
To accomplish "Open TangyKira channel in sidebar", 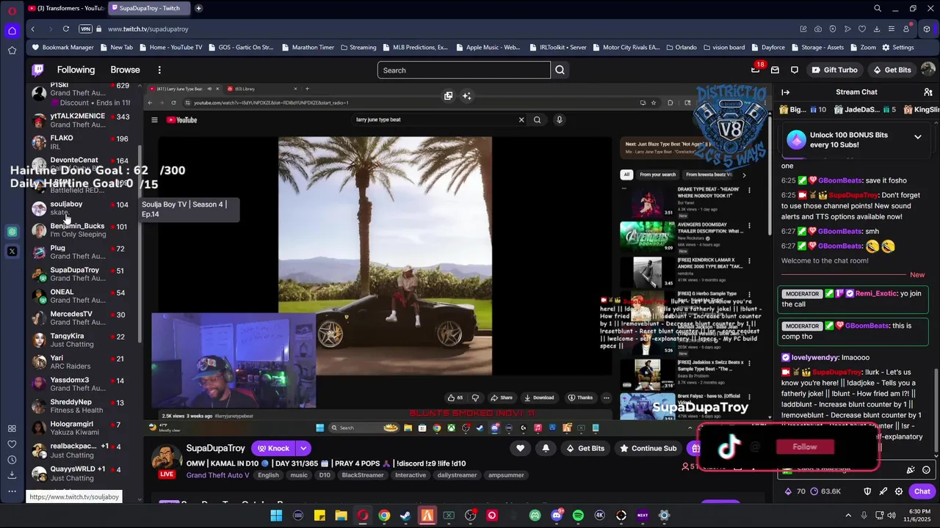I will pyautogui.click(x=81, y=340).
